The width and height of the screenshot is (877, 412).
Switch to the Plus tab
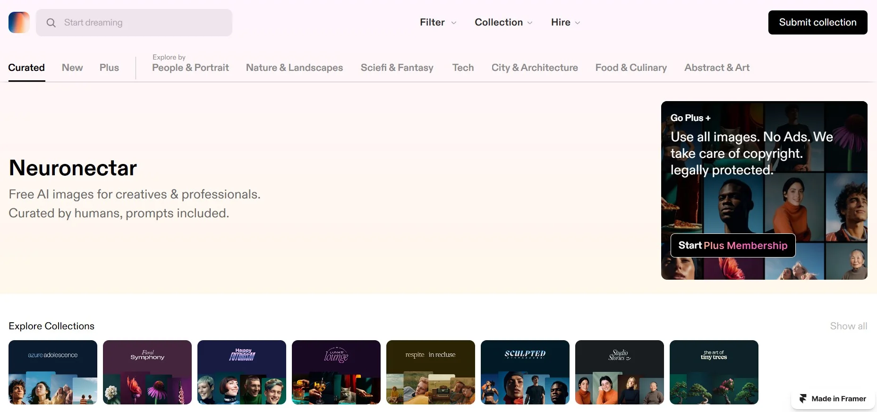point(109,68)
